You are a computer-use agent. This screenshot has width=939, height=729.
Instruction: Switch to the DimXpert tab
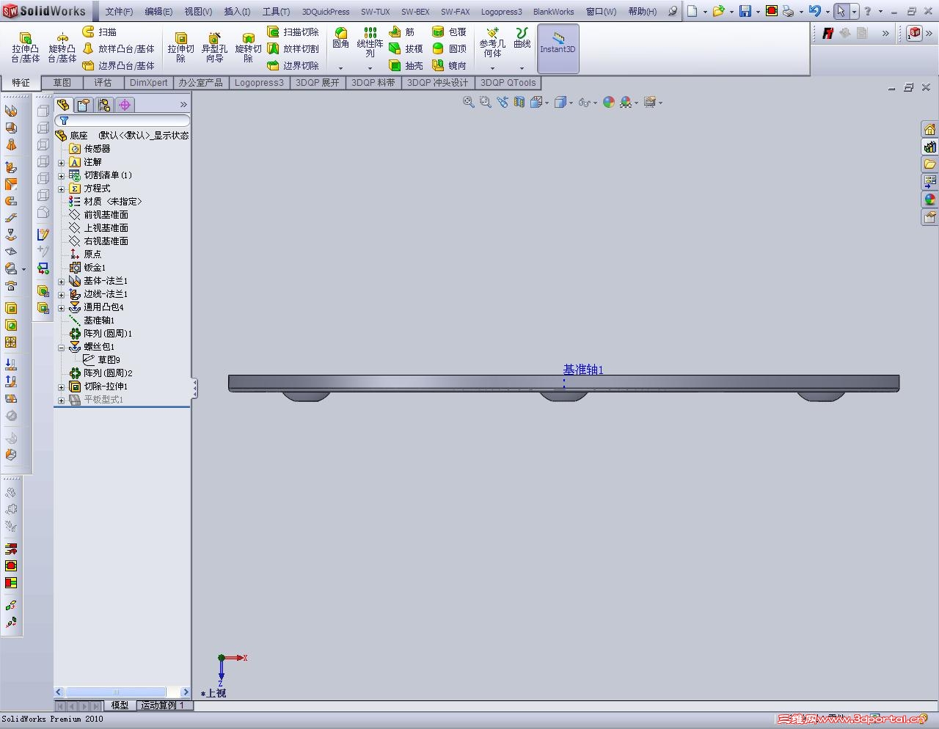pos(149,83)
